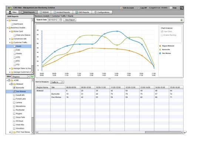Click the Conversion rate folder icon
The image size is (199, 141).
click(12, 39)
